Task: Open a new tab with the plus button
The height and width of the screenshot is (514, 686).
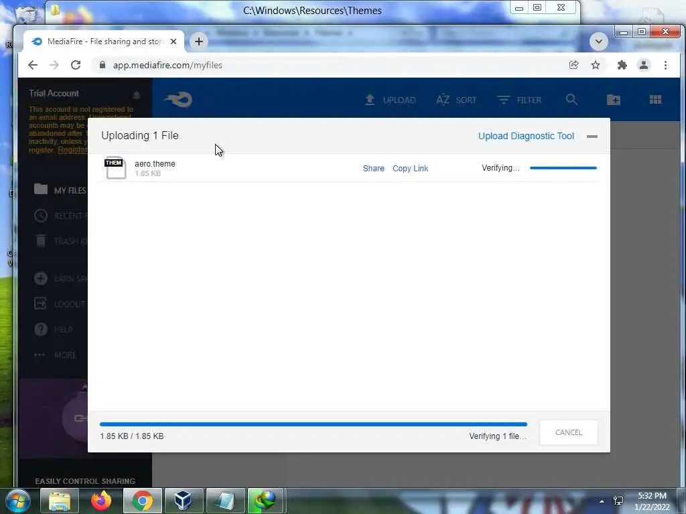Action: point(198,41)
